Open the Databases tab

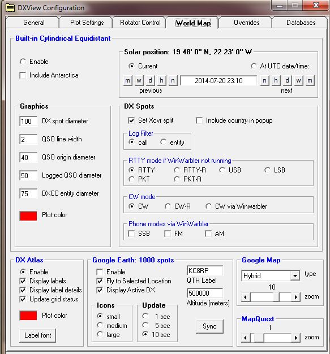[x=301, y=23]
